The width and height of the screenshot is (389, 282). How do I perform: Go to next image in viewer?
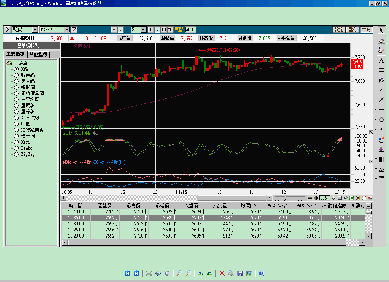point(136,273)
